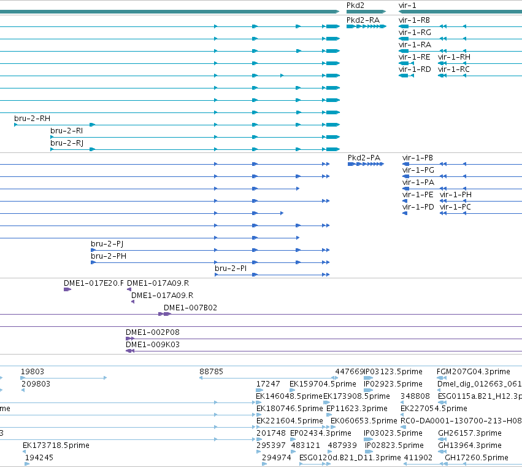Viewport: 522px width, 467px height.
Task: Select the 348808 feature label
Action: tap(415, 396)
